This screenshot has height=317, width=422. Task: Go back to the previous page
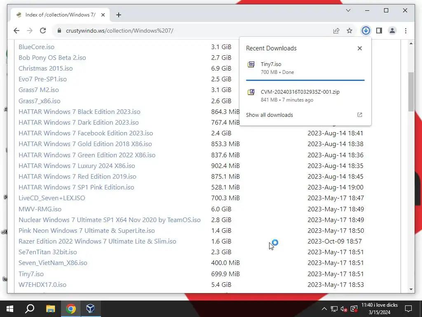point(16,31)
